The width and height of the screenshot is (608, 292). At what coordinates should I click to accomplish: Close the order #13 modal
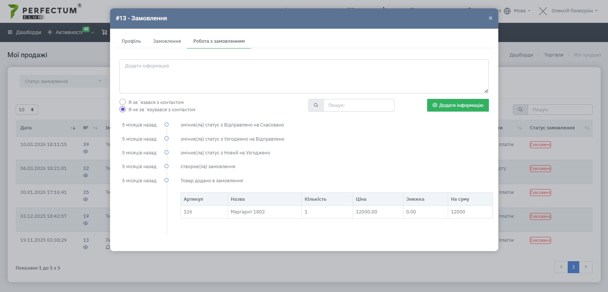click(x=490, y=18)
